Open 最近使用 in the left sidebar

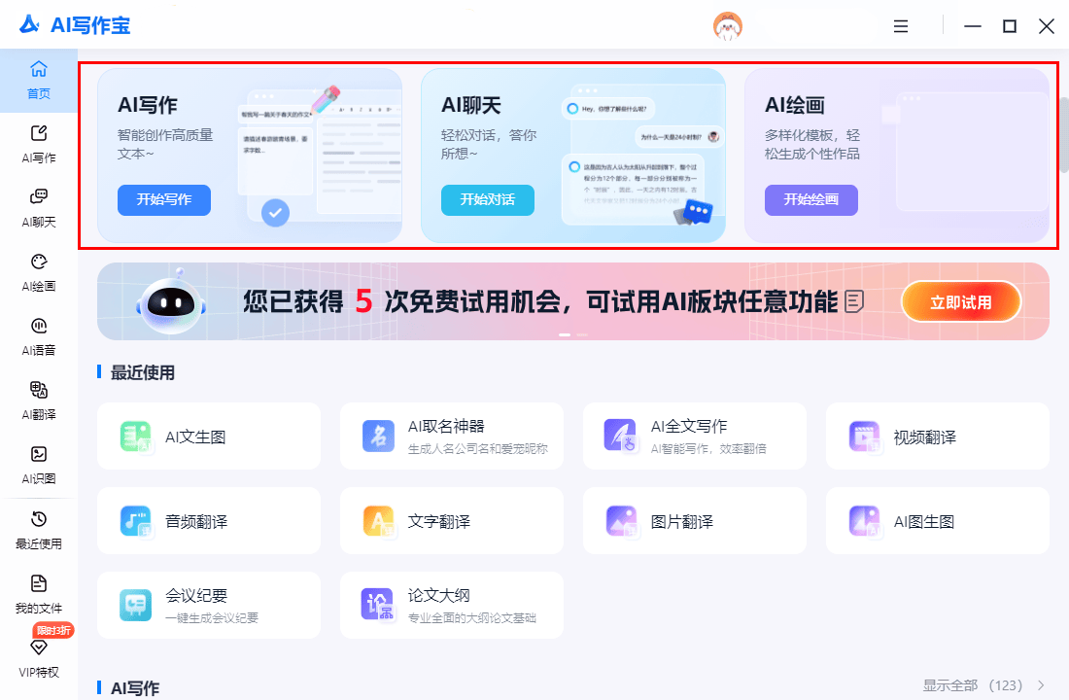click(x=39, y=529)
